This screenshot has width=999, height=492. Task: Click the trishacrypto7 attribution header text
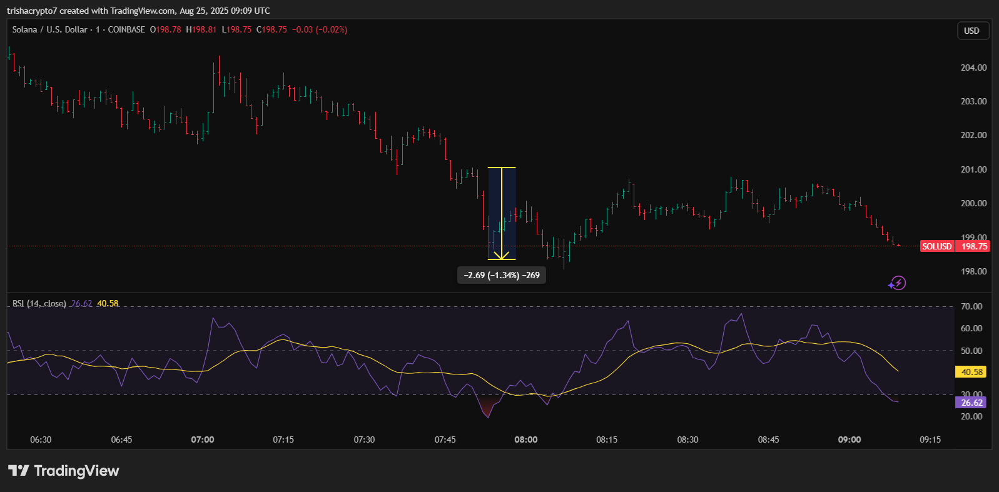point(138,11)
